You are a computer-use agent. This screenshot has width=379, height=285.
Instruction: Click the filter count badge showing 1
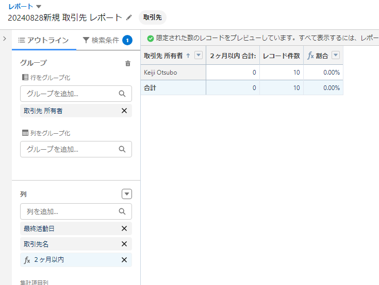coord(127,40)
